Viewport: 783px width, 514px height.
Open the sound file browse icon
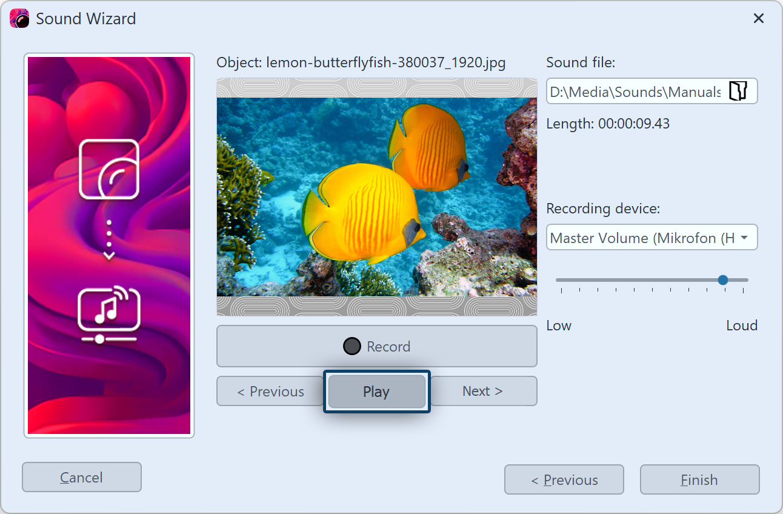tap(738, 92)
